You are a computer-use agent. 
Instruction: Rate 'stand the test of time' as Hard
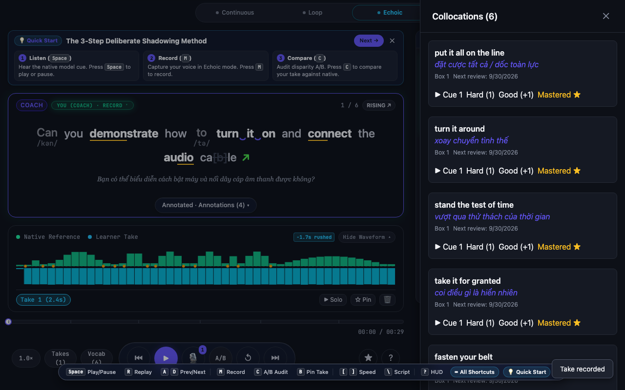coord(480,247)
